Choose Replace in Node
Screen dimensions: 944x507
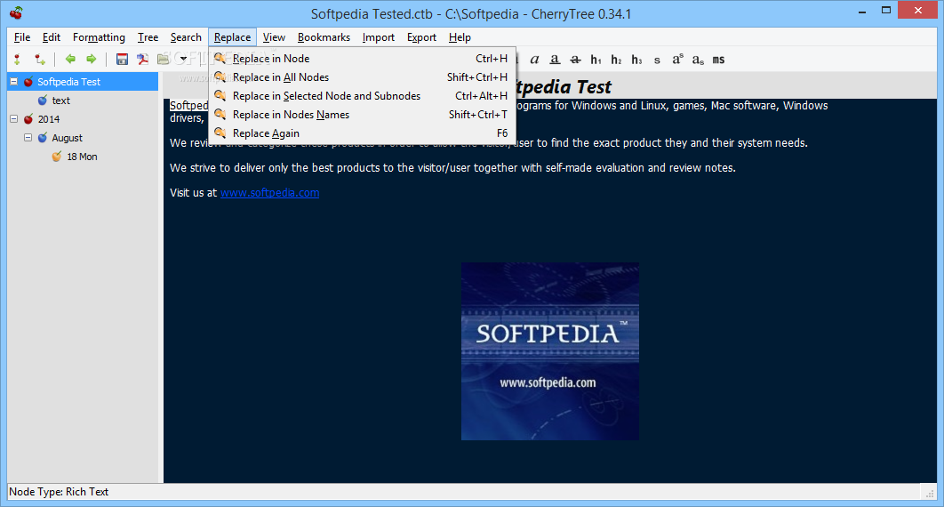[x=362, y=59]
